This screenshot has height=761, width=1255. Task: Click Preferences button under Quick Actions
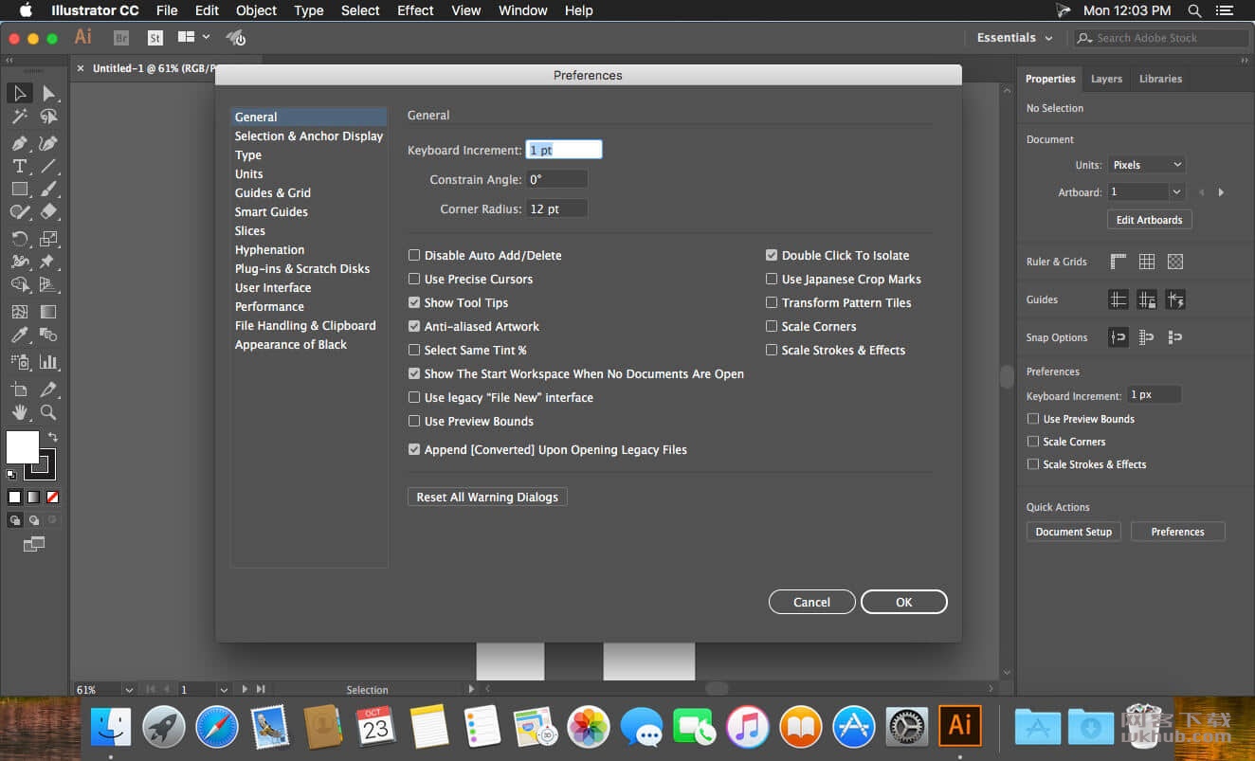(x=1177, y=532)
